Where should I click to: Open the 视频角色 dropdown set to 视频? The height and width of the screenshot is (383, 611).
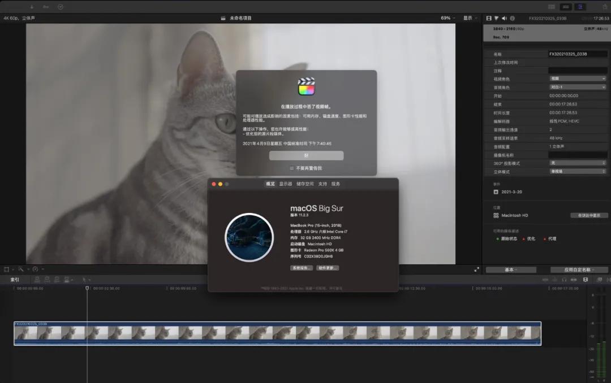(x=576, y=79)
